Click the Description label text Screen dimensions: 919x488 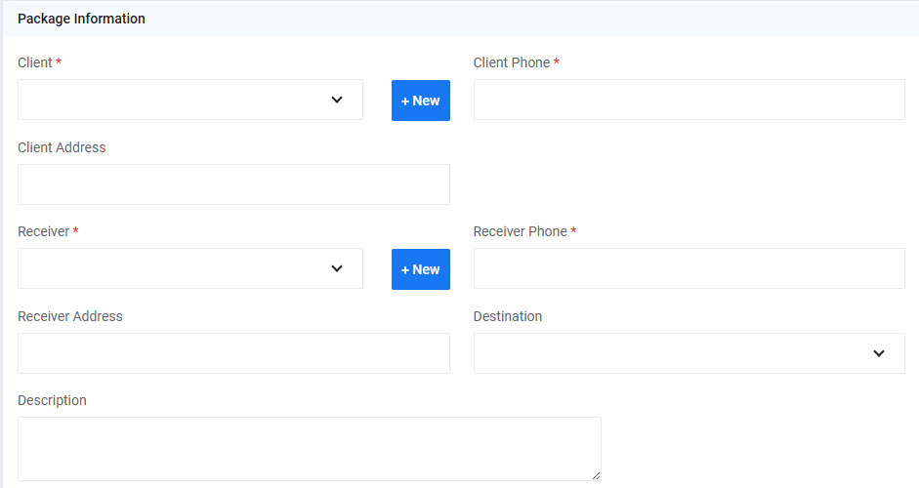52,400
